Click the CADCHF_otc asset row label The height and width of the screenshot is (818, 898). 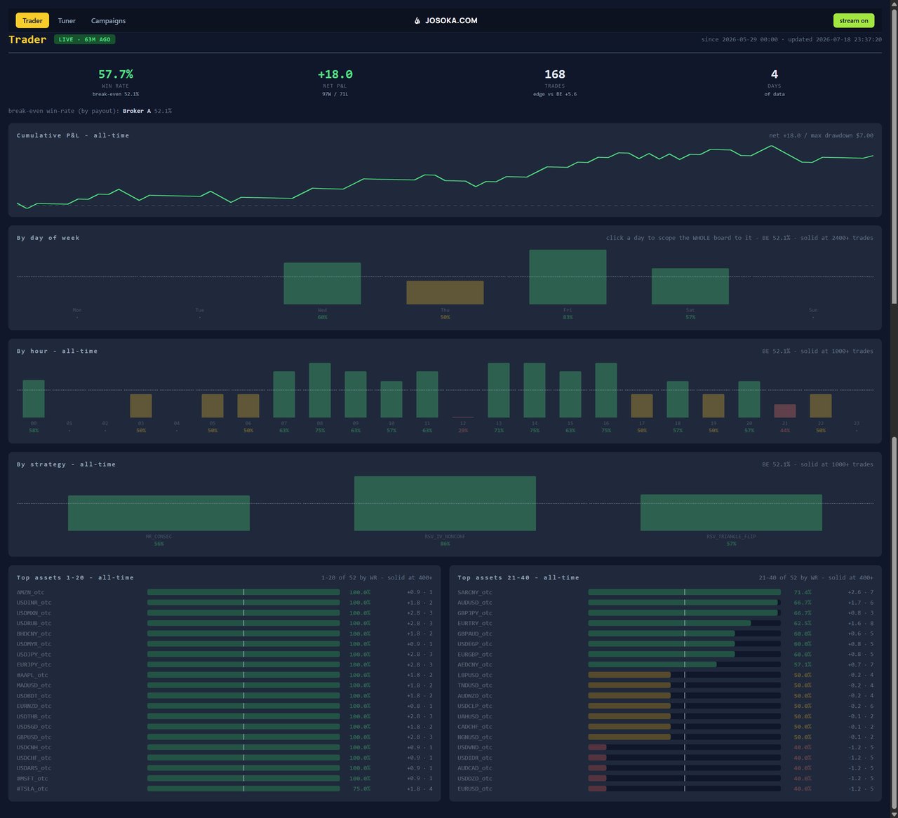pos(475,726)
